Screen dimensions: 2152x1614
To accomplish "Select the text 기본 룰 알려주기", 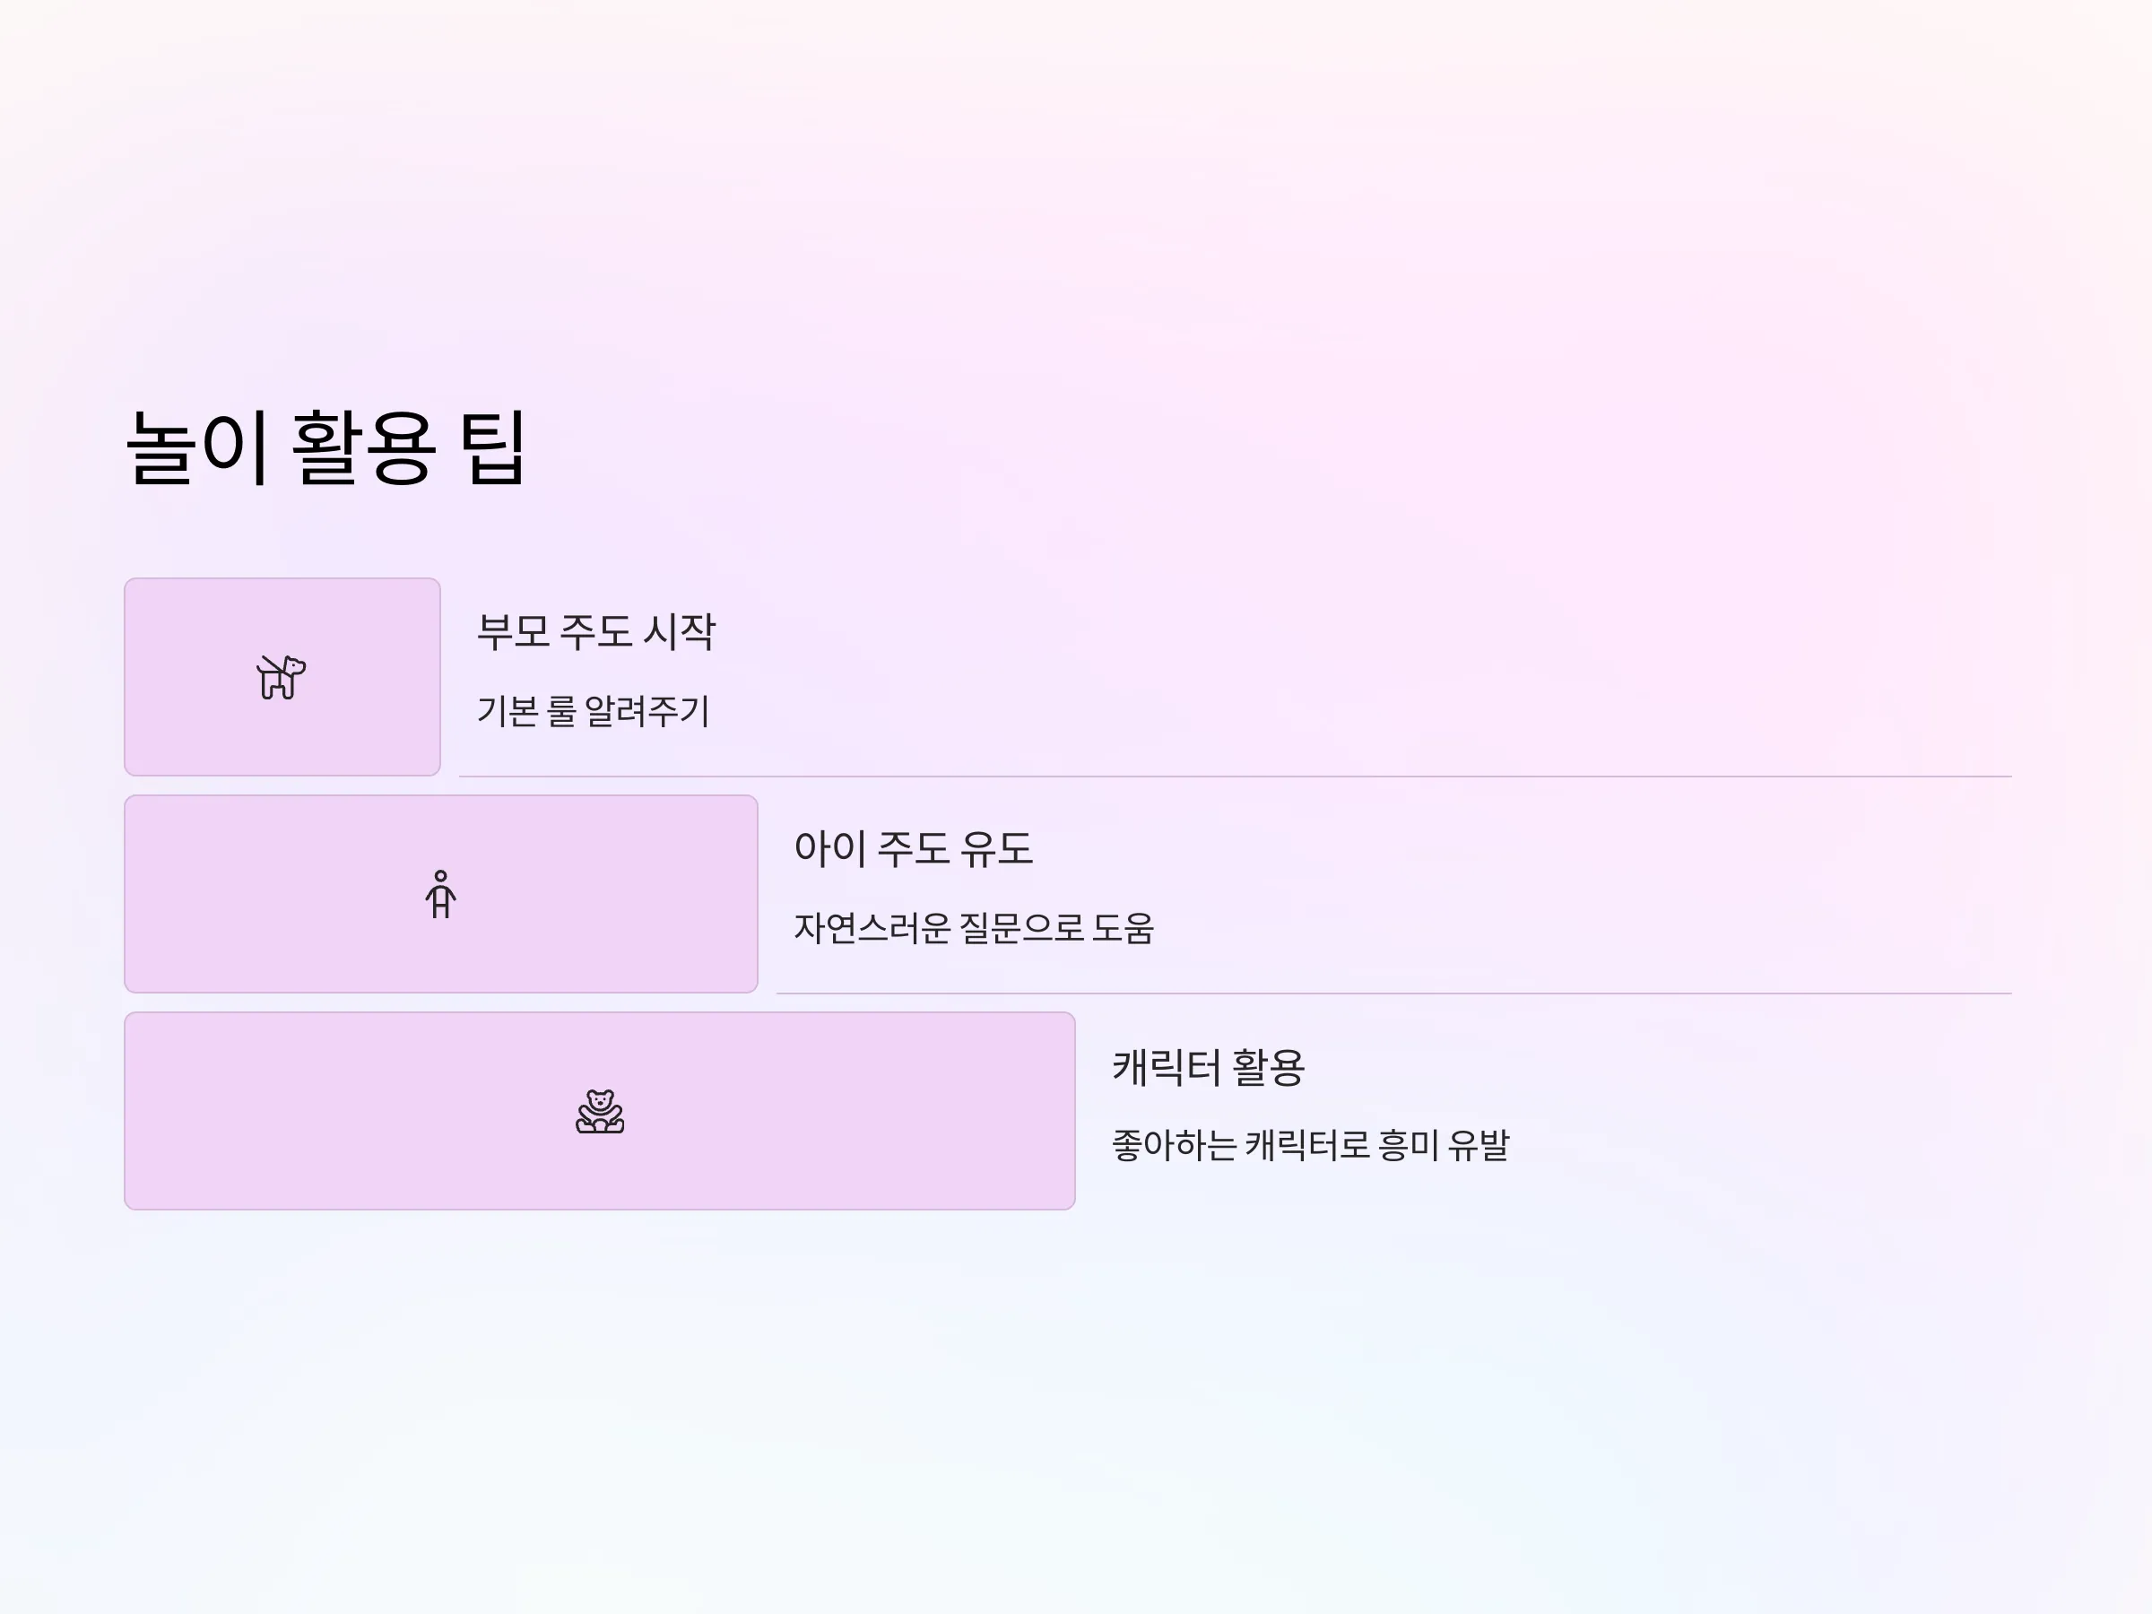I will coord(594,711).
